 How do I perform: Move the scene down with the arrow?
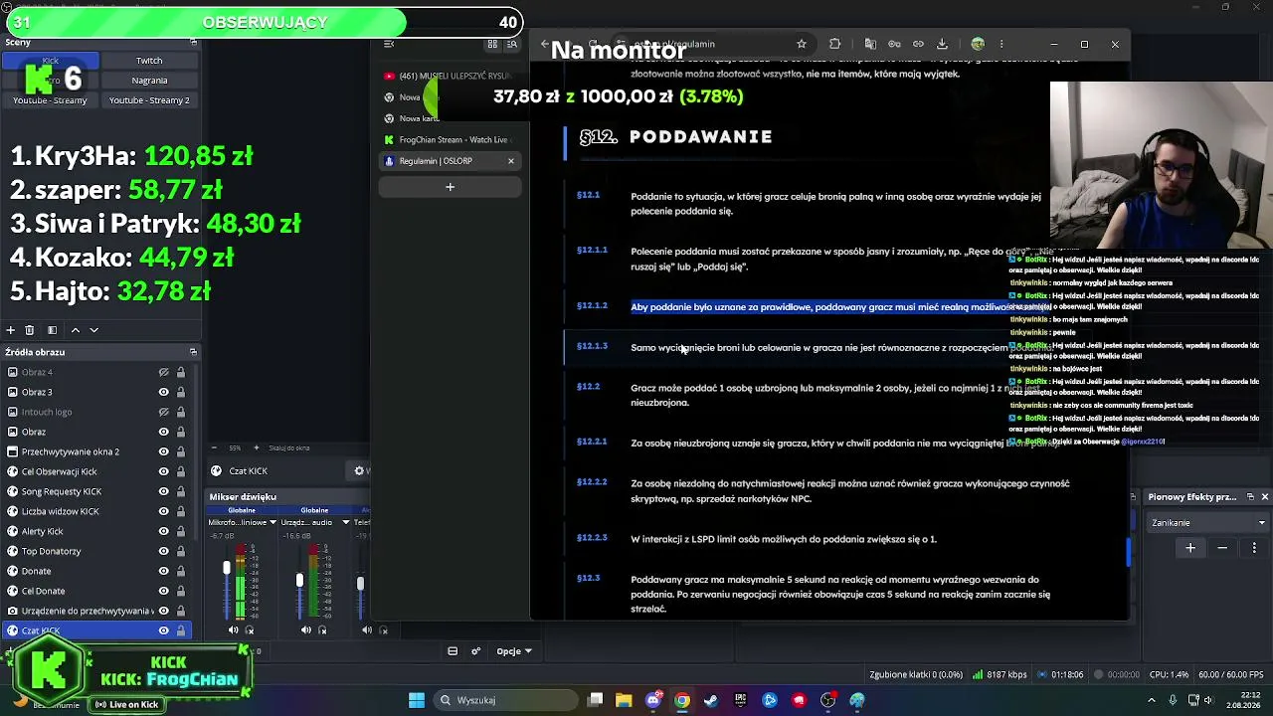coord(93,330)
